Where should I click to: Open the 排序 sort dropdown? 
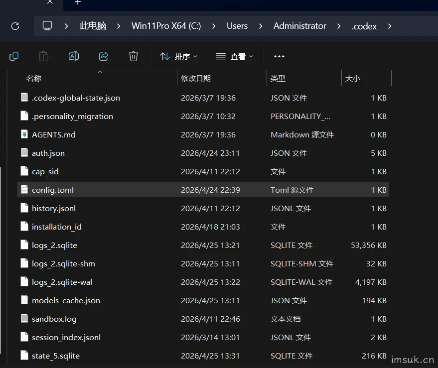coord(179,56)
